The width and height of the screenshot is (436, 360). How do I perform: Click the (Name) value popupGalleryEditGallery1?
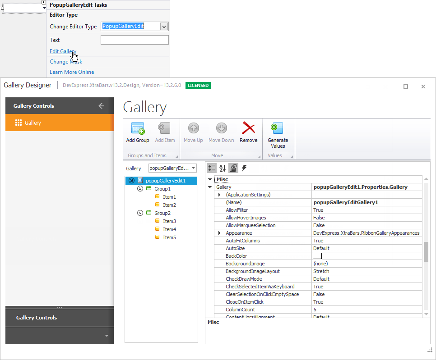(x=346, y=202)
